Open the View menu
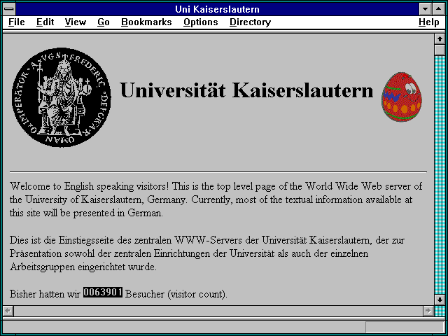Screen dimensions: 448x336 [x=75, y=22]
